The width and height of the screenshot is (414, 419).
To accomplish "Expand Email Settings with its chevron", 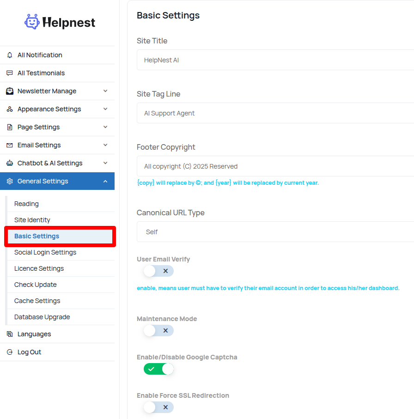I will tap(105, 145).
